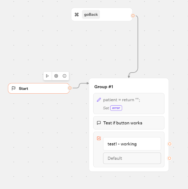The height and width of the screenshot is (189, 188).
Task: Select the 'test1 - working' choice item
Action: (x=132, y=144)
